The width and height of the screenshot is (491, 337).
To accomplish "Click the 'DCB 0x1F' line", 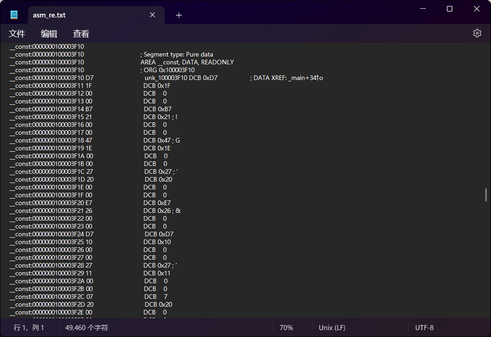I will point(157,86).
